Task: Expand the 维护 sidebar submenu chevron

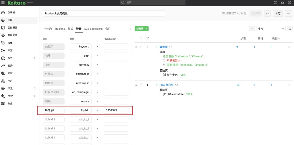Action: (35, 96)
